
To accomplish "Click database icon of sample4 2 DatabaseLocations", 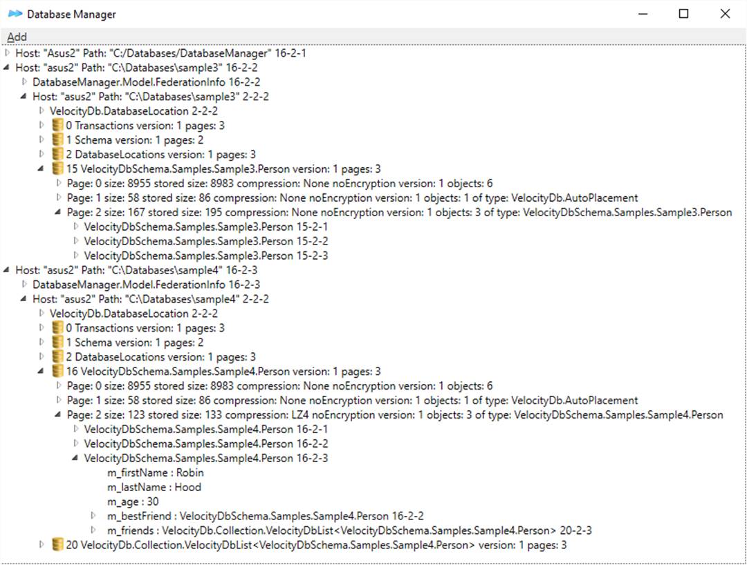I will [57, 356].
